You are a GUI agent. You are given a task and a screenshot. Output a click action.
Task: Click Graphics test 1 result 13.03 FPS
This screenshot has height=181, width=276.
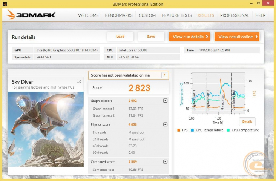[136, 109]
